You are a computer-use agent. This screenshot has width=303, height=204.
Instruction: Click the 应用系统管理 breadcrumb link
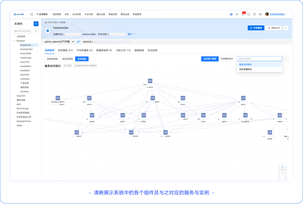53,22
